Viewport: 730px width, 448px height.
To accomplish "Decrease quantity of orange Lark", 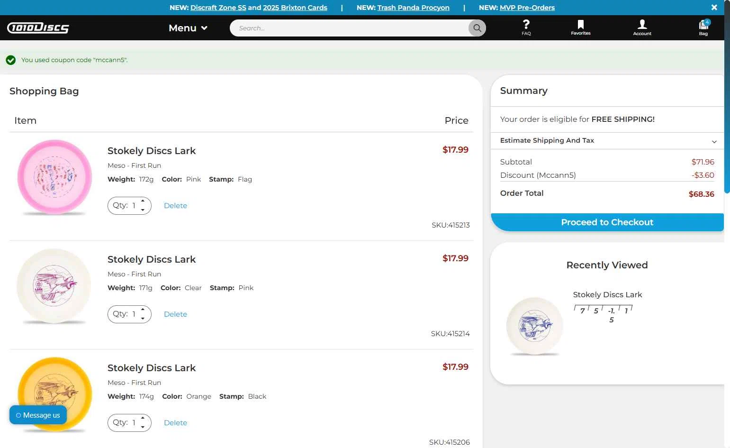I will [143, 427].
